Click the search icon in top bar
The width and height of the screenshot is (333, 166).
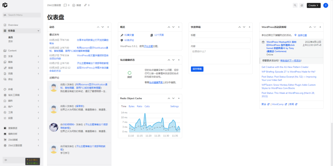click(x=295, y=5)
